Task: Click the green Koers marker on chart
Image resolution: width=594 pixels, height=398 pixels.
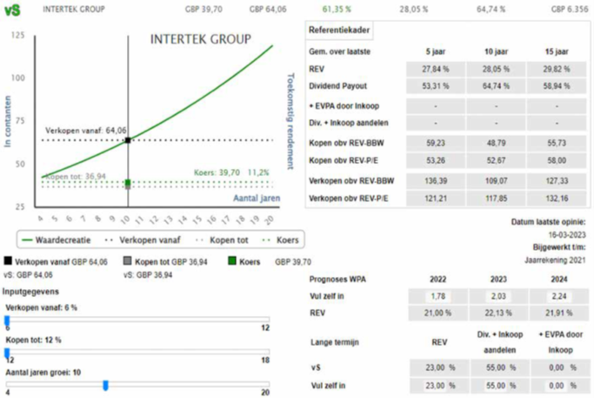Action: tap(128, 183)
